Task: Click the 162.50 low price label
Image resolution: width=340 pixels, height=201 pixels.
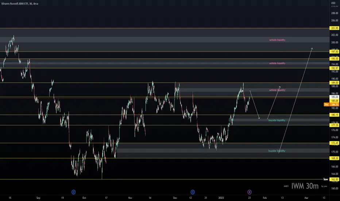Action: [x=335, y=179]
